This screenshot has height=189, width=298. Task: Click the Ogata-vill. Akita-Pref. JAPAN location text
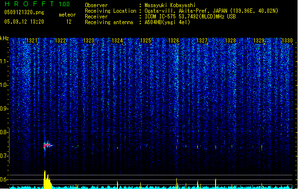point(211,11)
